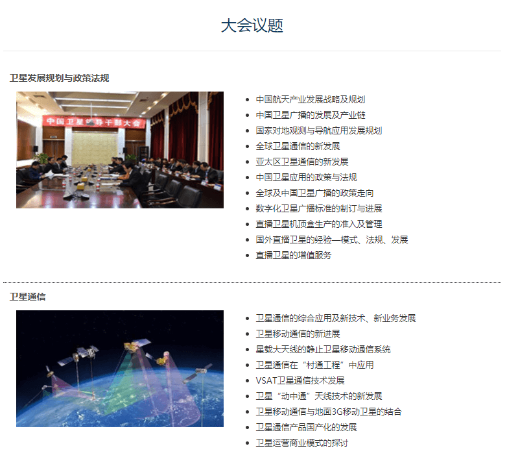Click 星载大天线的静止卫星移动通信系统 item
507x457 pixels.
pos(323,349)
